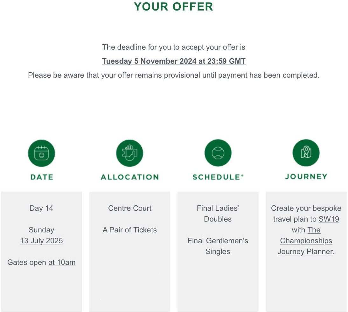
Task: Click the DATE column heading
Action: click(x=42, y=177)
